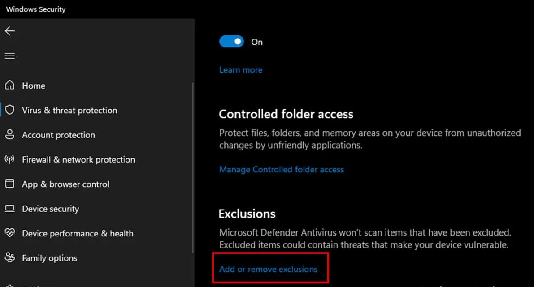Viewport: 534px width, 287px height.
Task: Click the Home house icon
Action: (x=9, y=85)
